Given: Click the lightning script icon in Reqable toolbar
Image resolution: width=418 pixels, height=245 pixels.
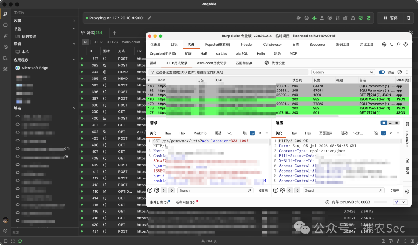Looking at the screenshot, I should (x=330, y=18).
